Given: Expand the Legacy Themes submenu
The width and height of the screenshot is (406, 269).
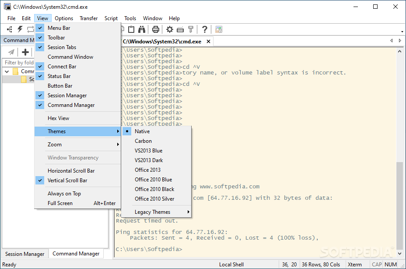Looking at the screenshot, I should point(156,212).
